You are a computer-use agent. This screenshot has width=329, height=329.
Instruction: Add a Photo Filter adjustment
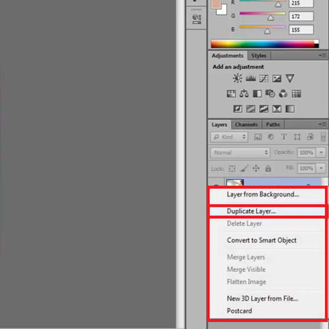(x=270, y=93)
